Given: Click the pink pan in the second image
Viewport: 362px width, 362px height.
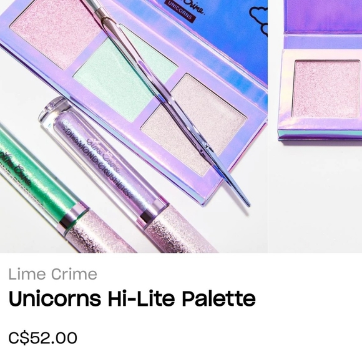Looking at the screenshot, I should pyautogui.click(x=327, y=89).
